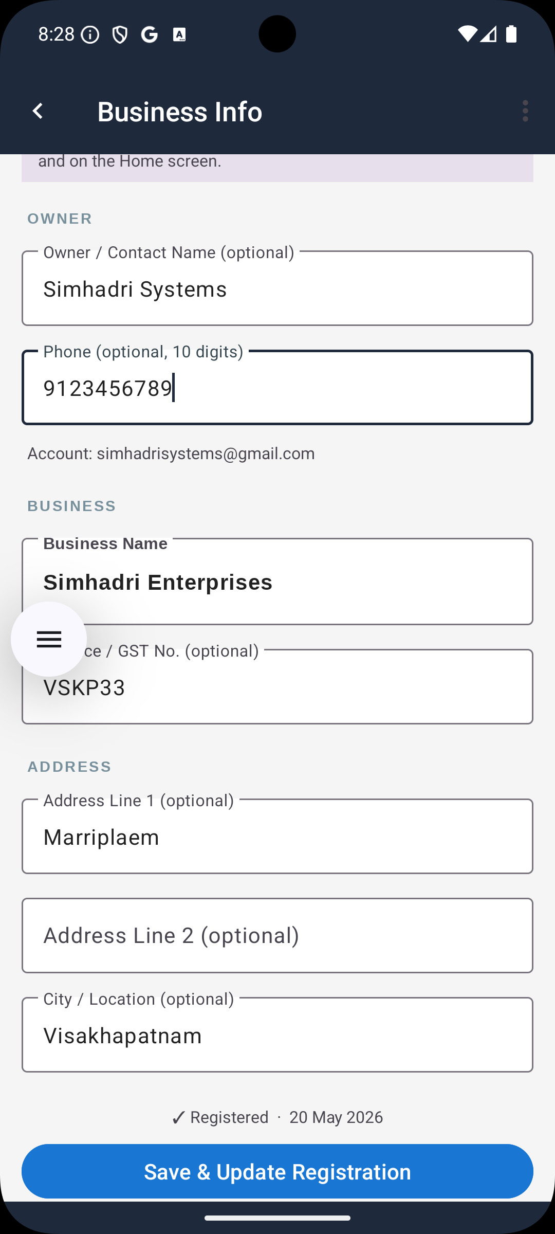
Task: Tap the Wi-Fi signal icon
Action: pyautogui.click(x=467, y=34)
